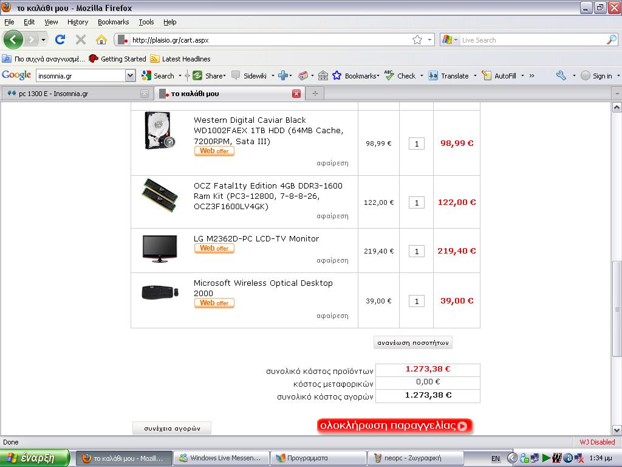Go back with the green back arrow
The height and width of the screenshot is (467, 622).
tap(13, 40)
